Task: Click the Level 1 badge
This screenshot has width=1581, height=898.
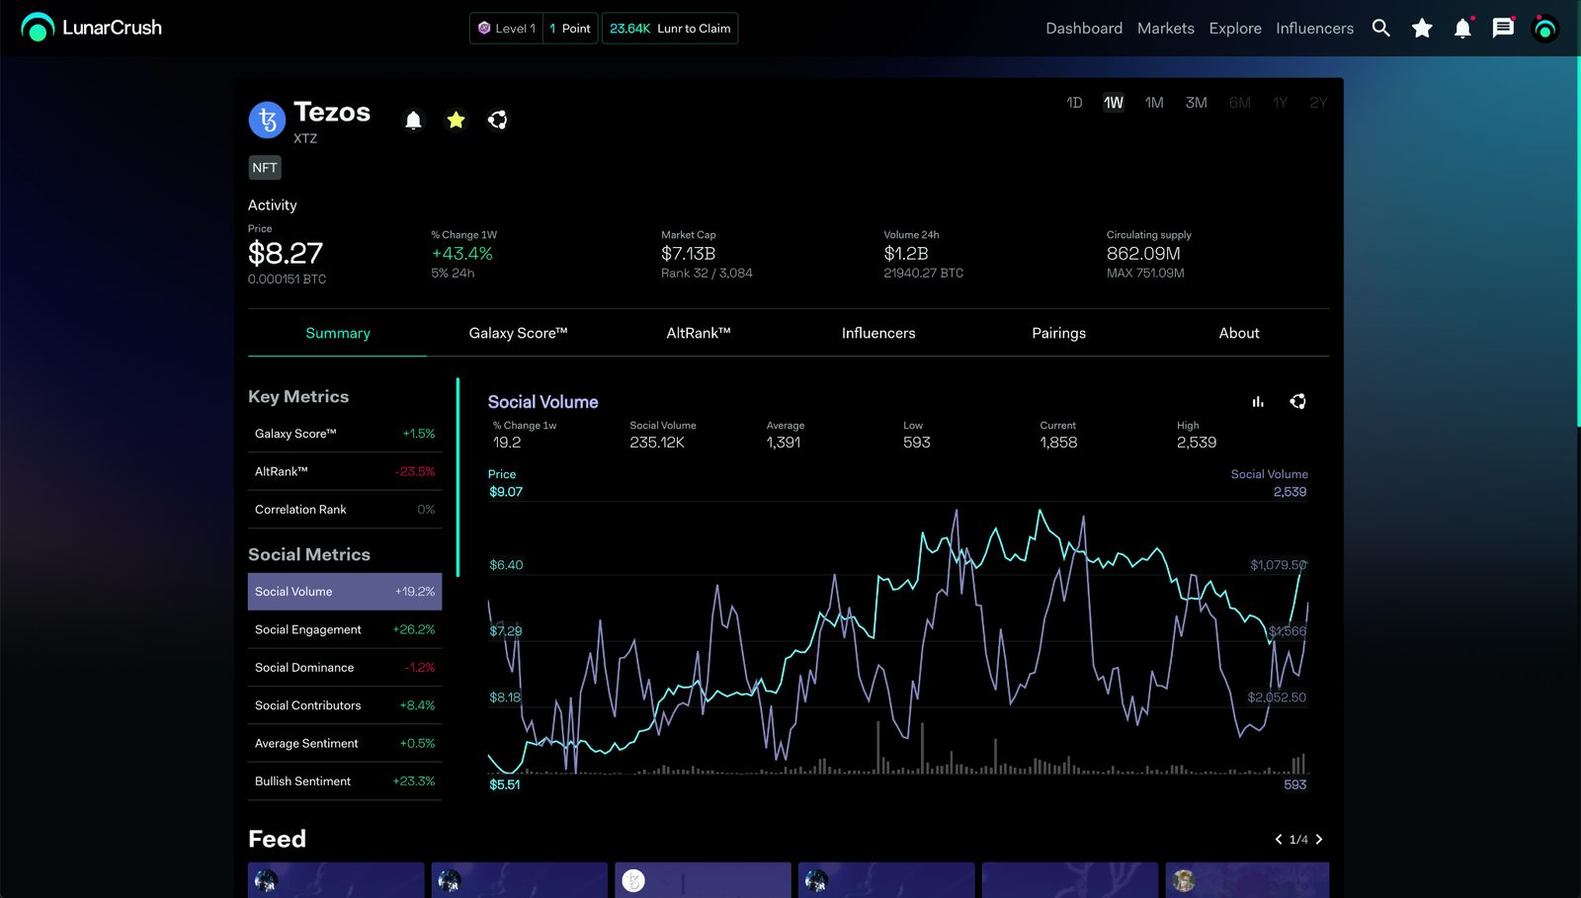Action: [x=507, y=29]
